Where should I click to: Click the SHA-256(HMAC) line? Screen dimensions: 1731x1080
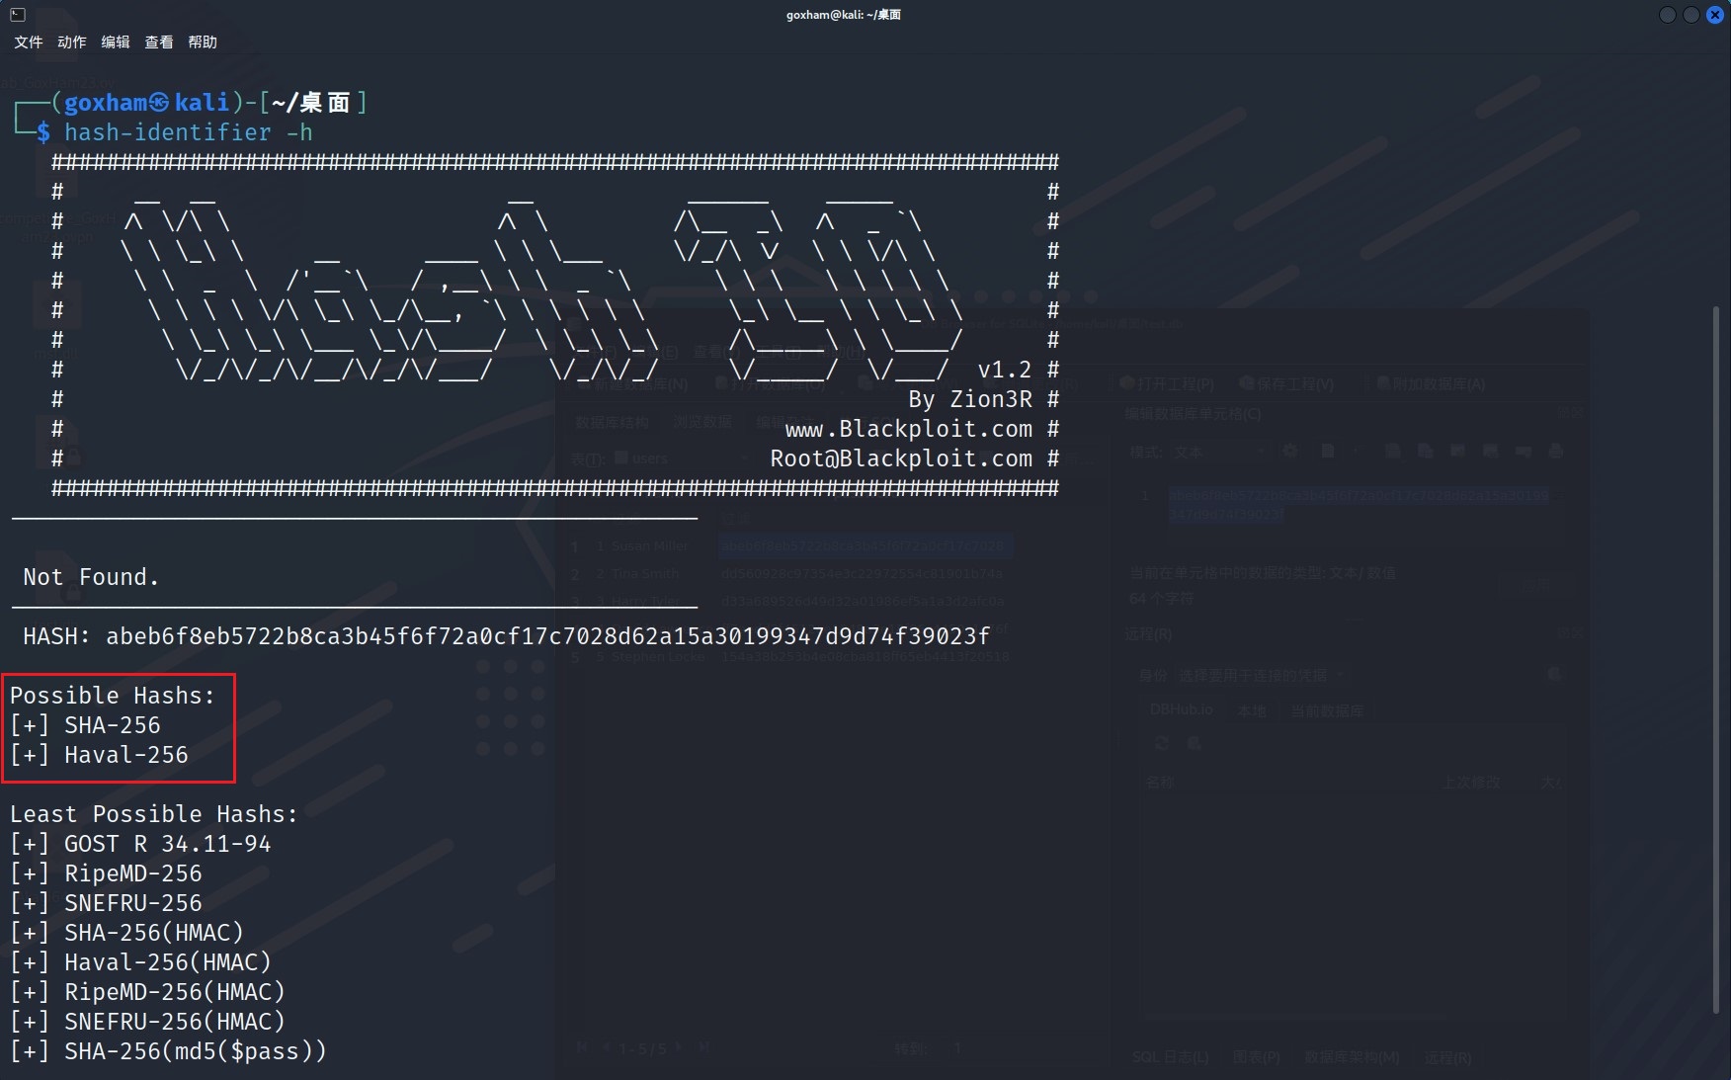(x=126, y=933)
